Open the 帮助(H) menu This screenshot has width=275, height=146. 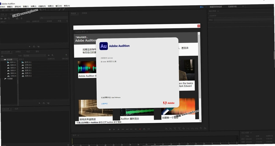(x=67, y=6)
